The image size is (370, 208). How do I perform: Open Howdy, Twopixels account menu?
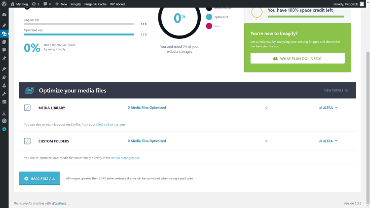pos(349,4)
